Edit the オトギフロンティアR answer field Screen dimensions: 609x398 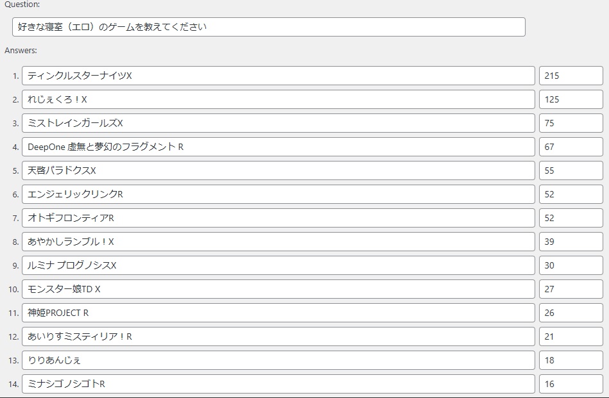pyautogui.click(x=278, y=218)
